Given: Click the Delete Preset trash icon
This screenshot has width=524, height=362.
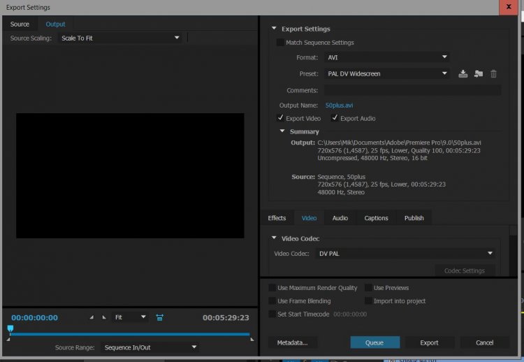Looking at the screenshot, I should pos(493,73).
